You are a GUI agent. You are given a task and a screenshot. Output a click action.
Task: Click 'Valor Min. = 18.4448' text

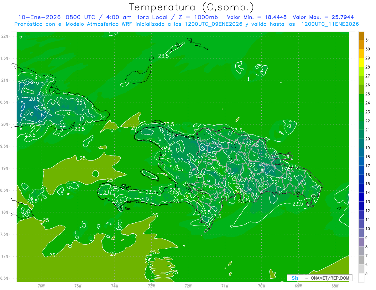tap(257, 17)
